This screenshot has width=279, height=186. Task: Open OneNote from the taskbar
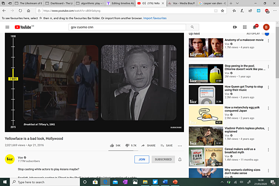pos(125,182)
